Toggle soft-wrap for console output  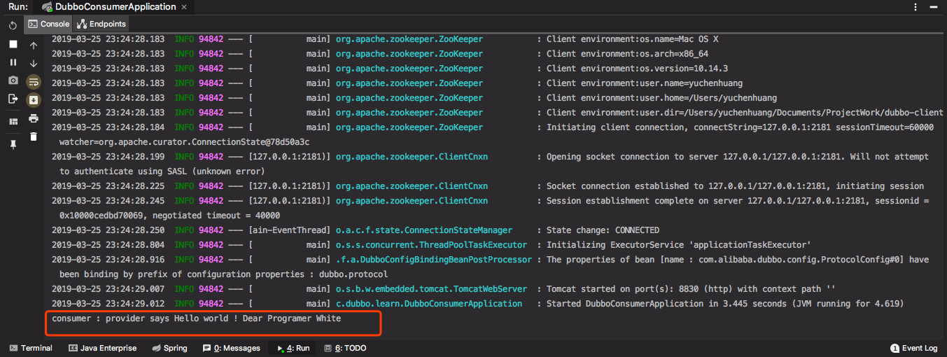click(x=33, y=82)
